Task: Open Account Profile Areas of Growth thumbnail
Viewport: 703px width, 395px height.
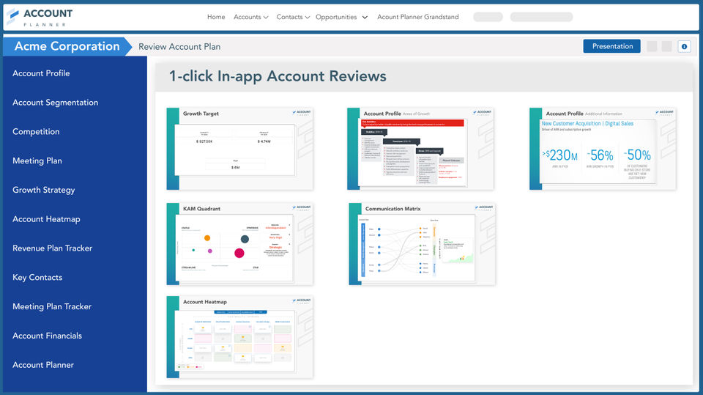Action: (x=420, y=149)
